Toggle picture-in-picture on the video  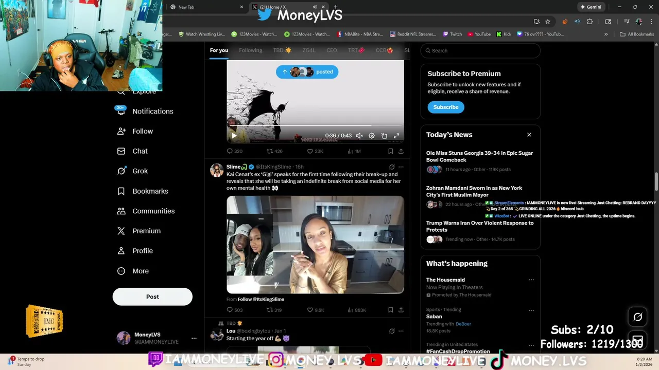click(384, 136)
